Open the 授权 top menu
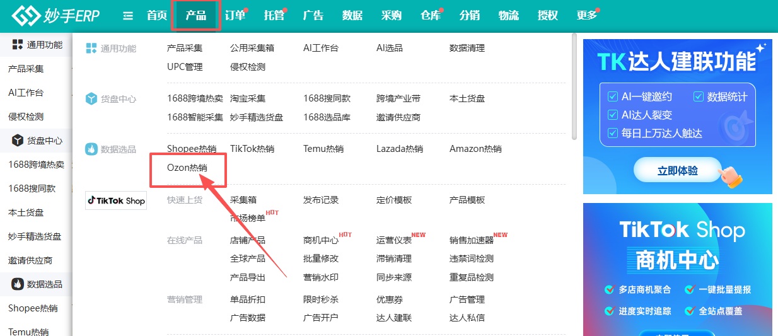778x336 pixels. (548, 16)
